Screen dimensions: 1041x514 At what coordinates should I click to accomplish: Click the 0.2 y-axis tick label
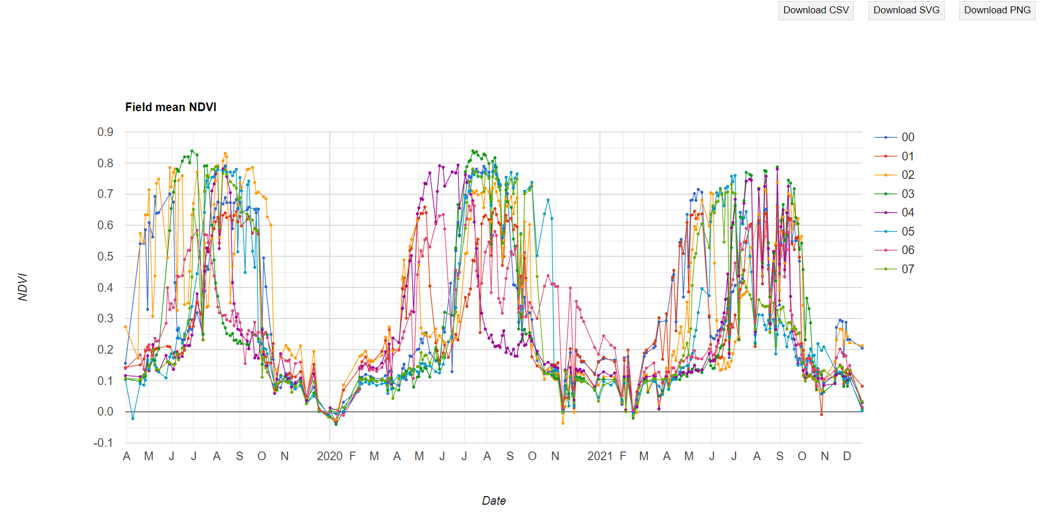coord(105,350)
